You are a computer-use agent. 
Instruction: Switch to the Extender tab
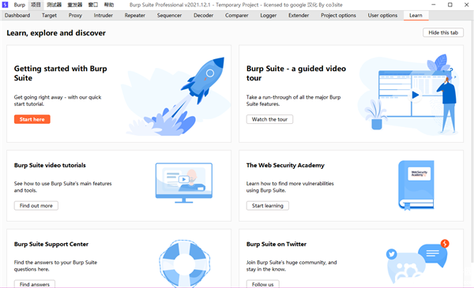click(x=299, y=16)
